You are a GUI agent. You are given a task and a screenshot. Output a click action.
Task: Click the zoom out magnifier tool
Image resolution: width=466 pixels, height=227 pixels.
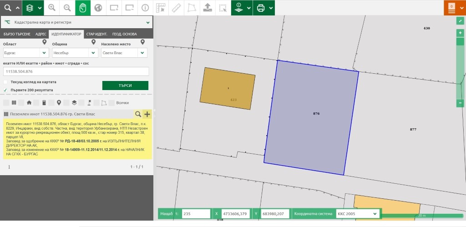pos(67,8)
